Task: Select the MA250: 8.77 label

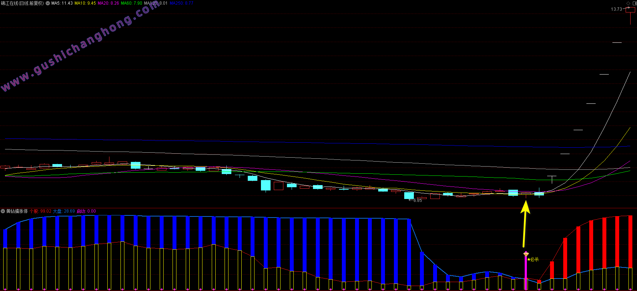Action: [x=181, y=3]
